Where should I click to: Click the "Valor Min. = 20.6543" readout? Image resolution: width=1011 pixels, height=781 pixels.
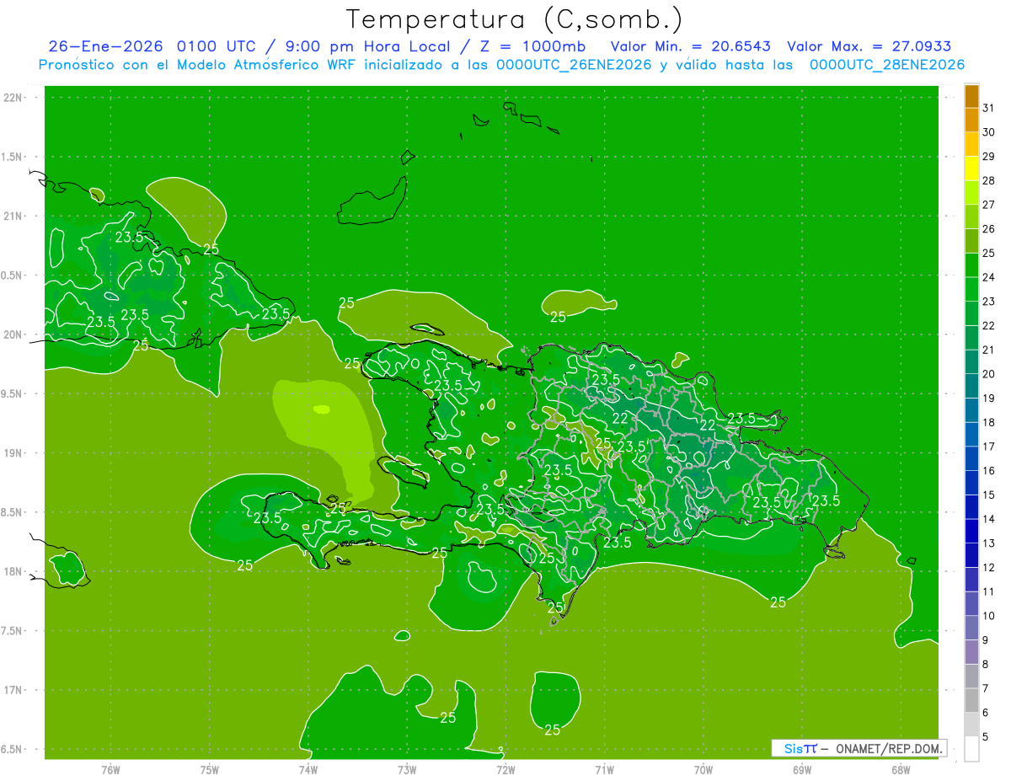(x=691, y=46)
